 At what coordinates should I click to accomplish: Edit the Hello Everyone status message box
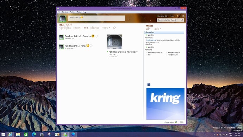tap(96, 18)
